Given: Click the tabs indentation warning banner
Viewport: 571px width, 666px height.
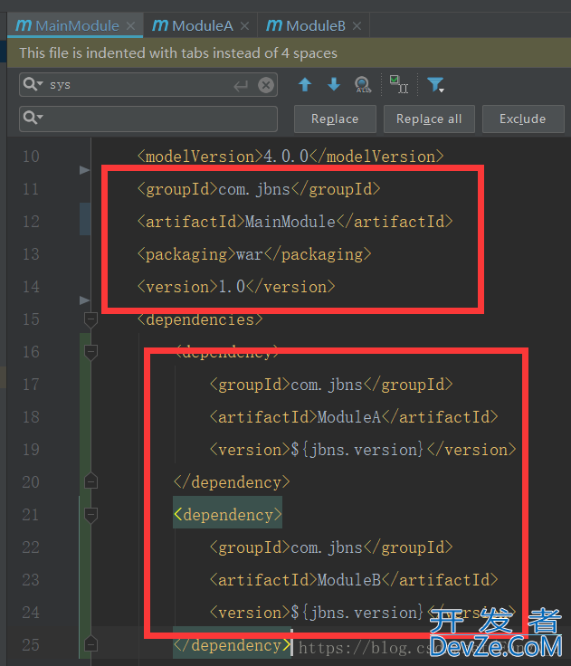Looking at the screenshot, I should tap(289, 53).
